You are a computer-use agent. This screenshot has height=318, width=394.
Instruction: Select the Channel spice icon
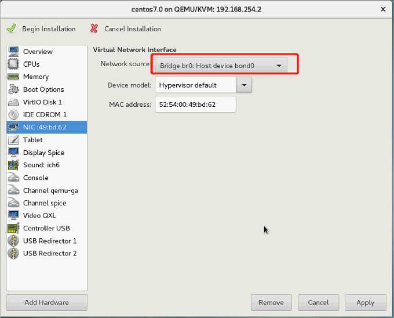[x=13, y=203]
